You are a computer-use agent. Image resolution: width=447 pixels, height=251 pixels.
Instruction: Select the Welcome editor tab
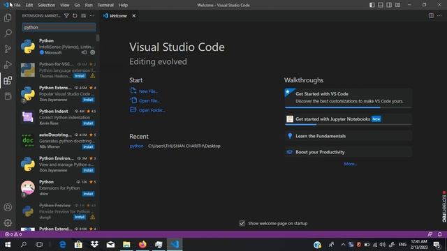(x=118, y=15)
